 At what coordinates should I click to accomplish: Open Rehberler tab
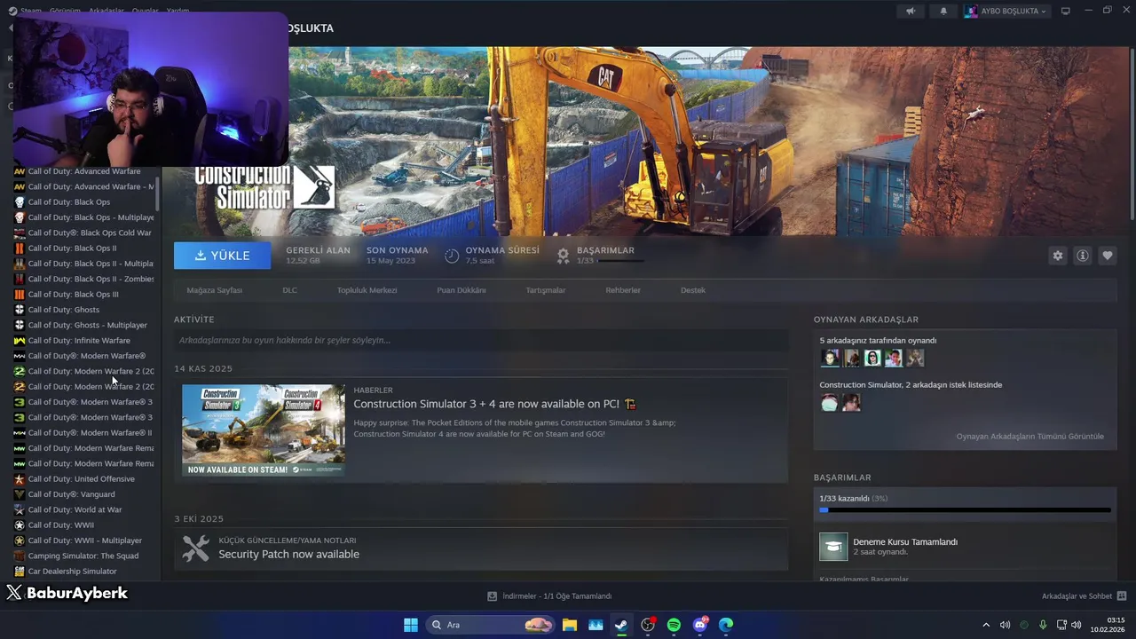tap(623, 290)
